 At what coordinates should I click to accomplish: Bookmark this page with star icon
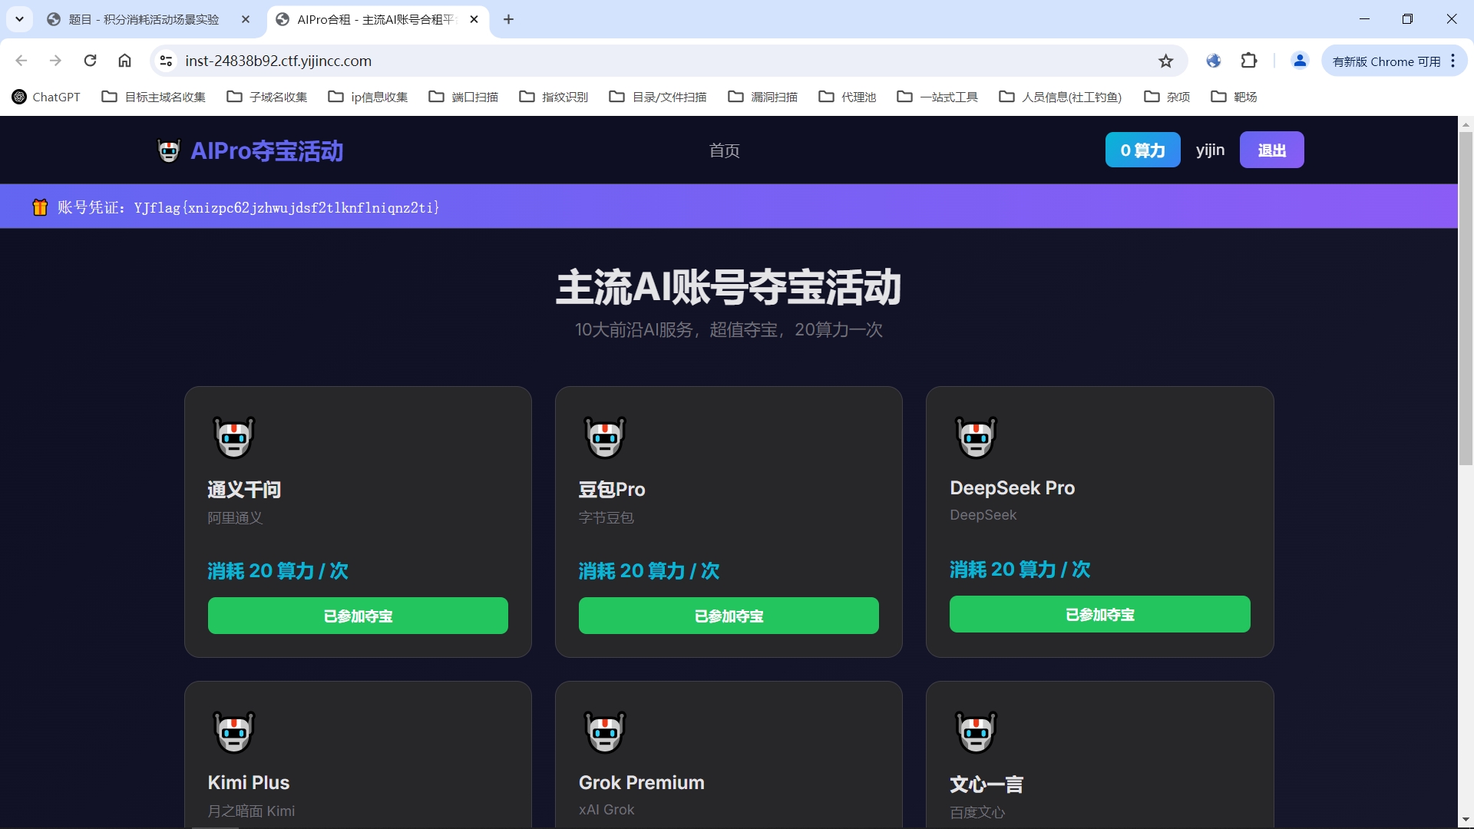1165,61
